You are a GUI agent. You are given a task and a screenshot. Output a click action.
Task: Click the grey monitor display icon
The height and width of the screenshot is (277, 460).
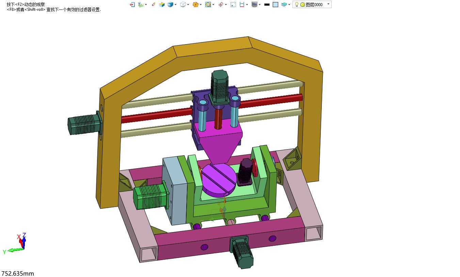254,4
